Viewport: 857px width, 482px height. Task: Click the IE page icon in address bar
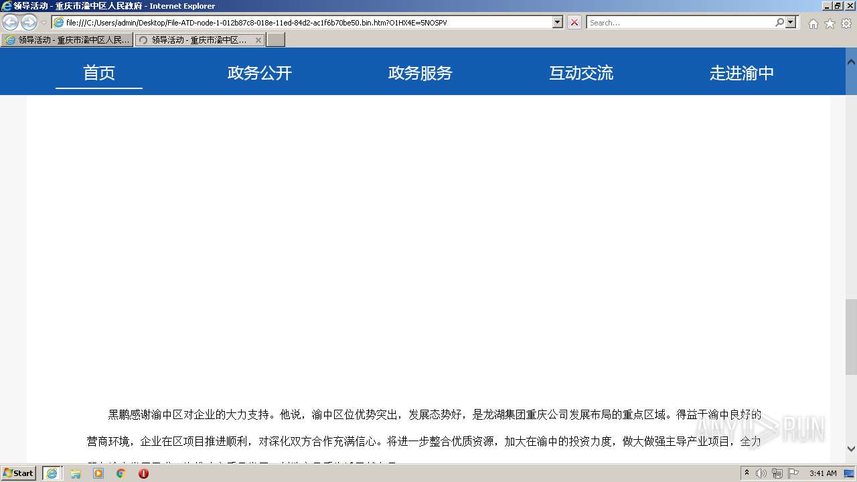[x=59, y=23]
